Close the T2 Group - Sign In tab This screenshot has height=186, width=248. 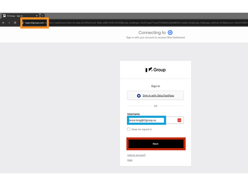point(37,16)
